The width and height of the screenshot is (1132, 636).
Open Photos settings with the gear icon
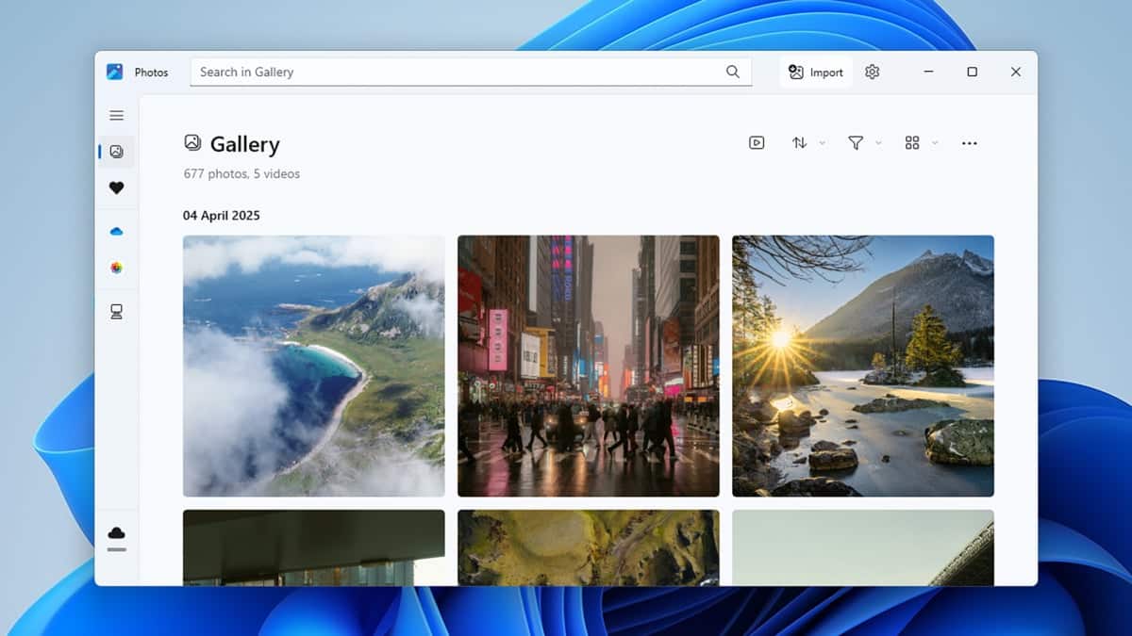(872, 72)
